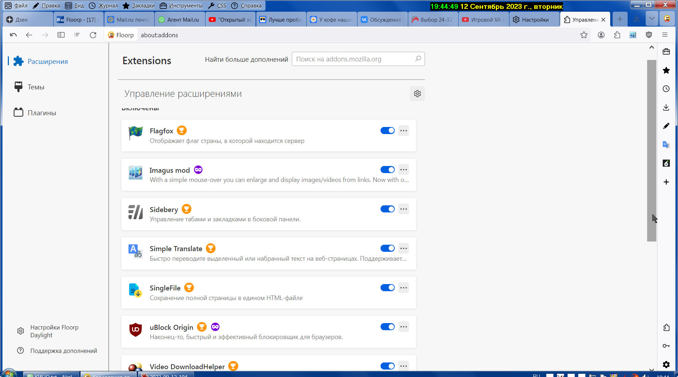Viewport: 678px width, 377px height.
Task: Open a new tab with plus button
Action: pos(620,19)
